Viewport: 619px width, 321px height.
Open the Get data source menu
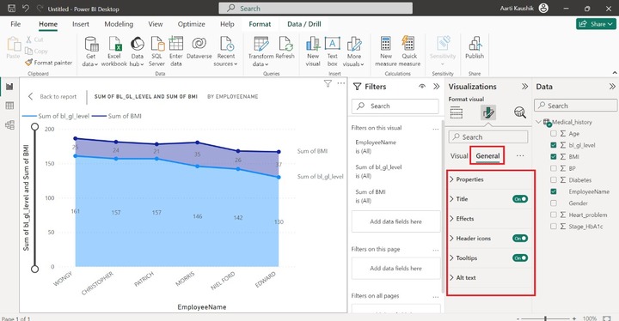(91, 51)
